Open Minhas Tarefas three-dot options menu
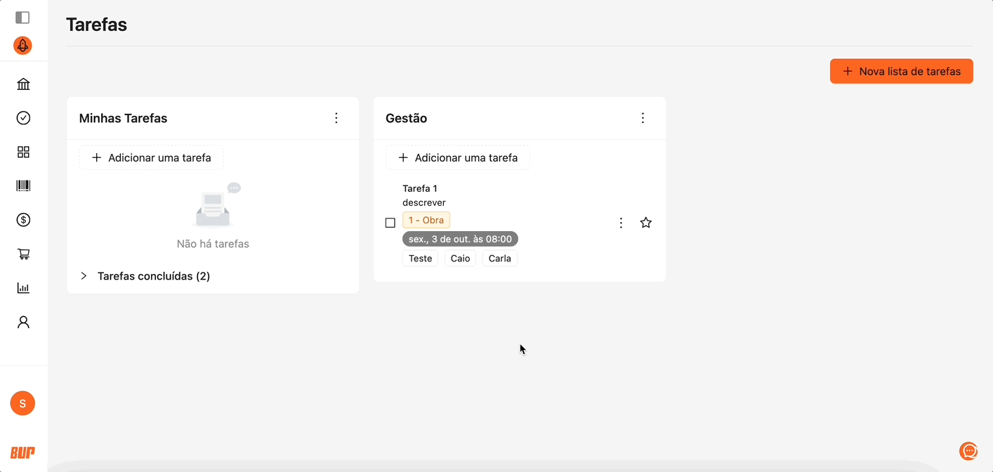Image resolution: width=993 pixels, height=472 pixels. click(x=336, y=118)
